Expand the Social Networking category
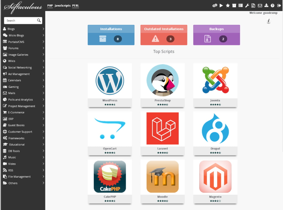The height and width of the screenshot is (210, 283). 23,67
